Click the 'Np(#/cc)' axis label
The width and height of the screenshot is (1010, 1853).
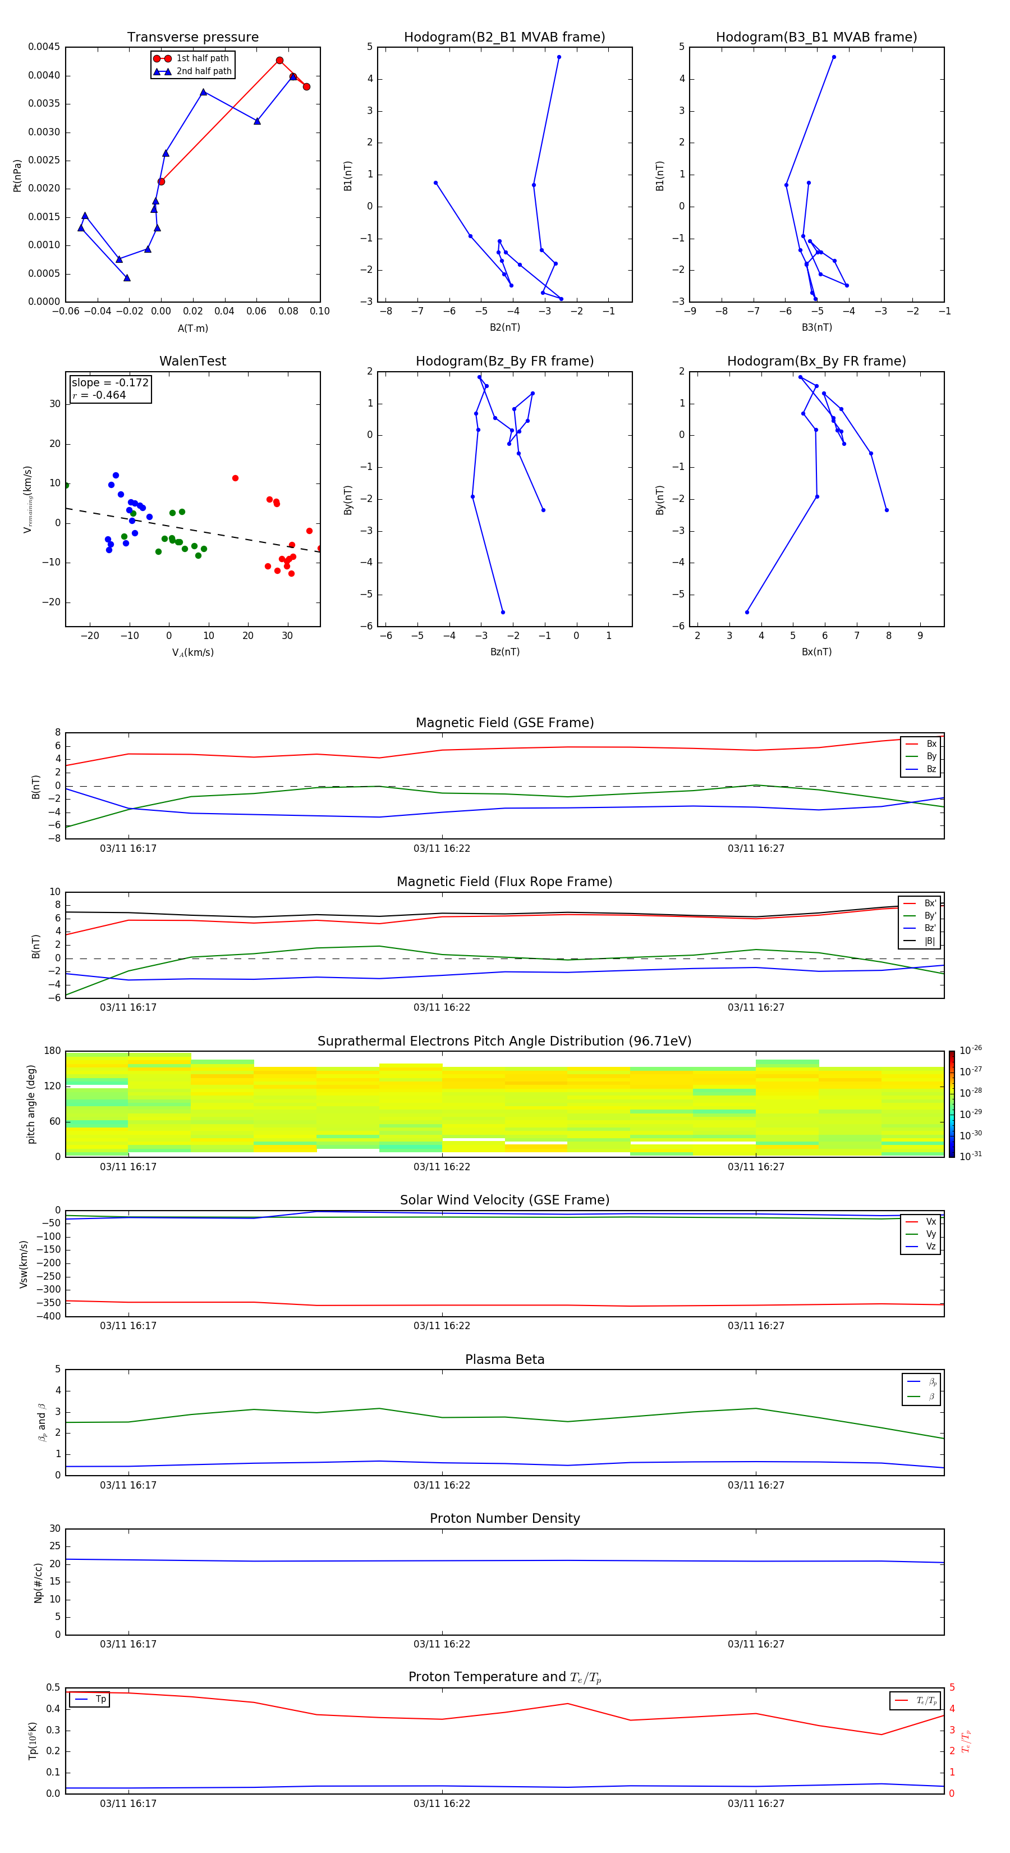click(38, 1582)
